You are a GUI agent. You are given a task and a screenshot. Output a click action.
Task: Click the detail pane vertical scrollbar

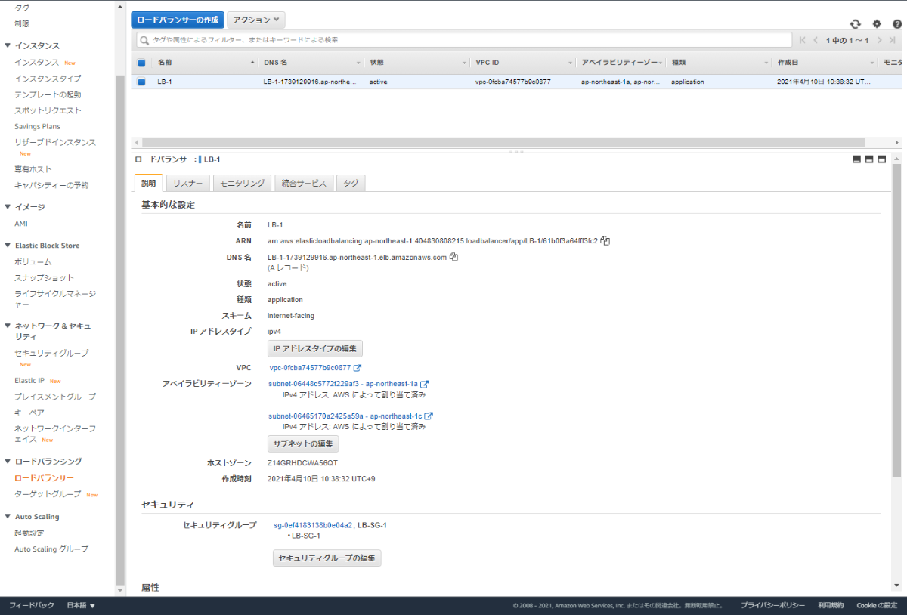pos(896,319)
